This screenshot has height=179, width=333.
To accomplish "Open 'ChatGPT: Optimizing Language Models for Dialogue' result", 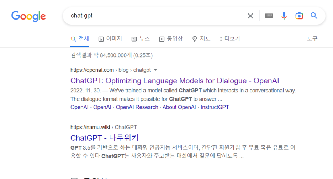I will [175, 81].
